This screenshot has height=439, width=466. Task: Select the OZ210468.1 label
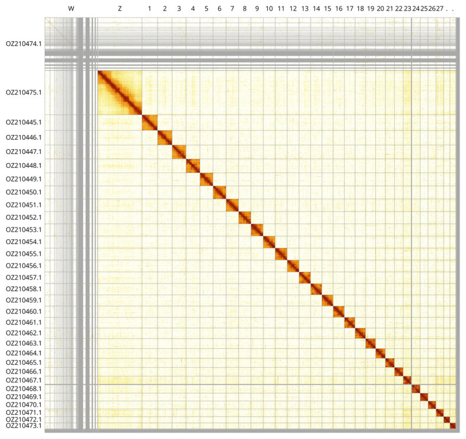[x=24, y=389]
